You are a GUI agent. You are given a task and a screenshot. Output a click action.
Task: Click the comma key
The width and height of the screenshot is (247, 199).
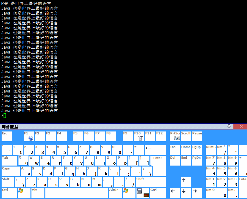(108, 182)
